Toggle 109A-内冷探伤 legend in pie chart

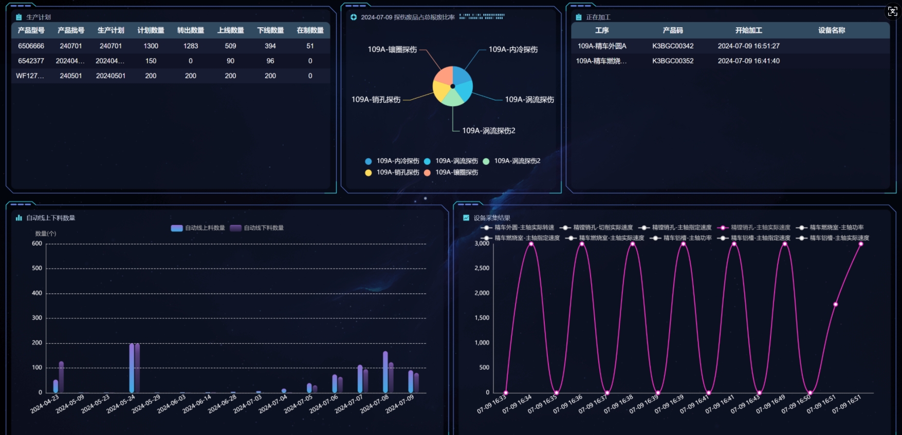pyautogui.click(x=393, y=161)
